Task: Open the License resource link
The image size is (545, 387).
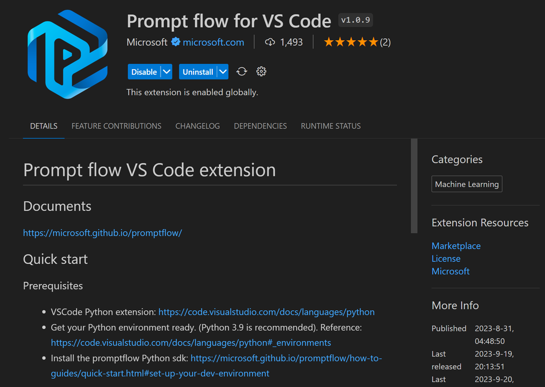Action: coord(446,258)
